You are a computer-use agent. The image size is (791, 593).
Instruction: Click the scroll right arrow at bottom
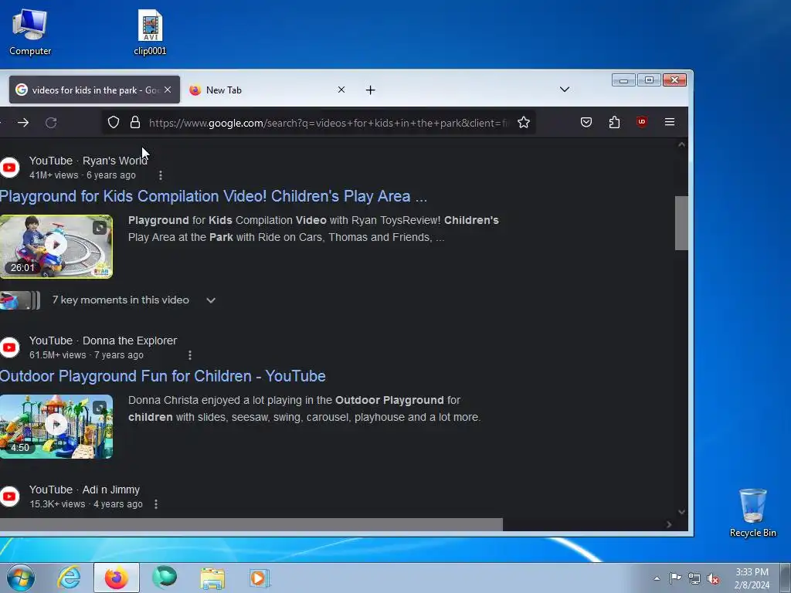pyautogui.click(x=669, y=524)
